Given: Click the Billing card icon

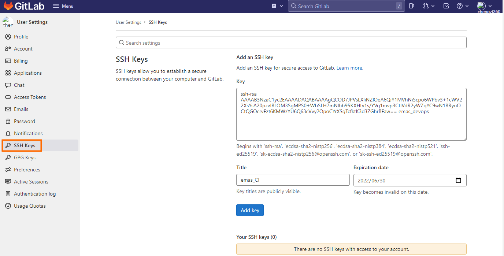Looking at the screenshot, I should pyautogui.click(x=8, y=61).
